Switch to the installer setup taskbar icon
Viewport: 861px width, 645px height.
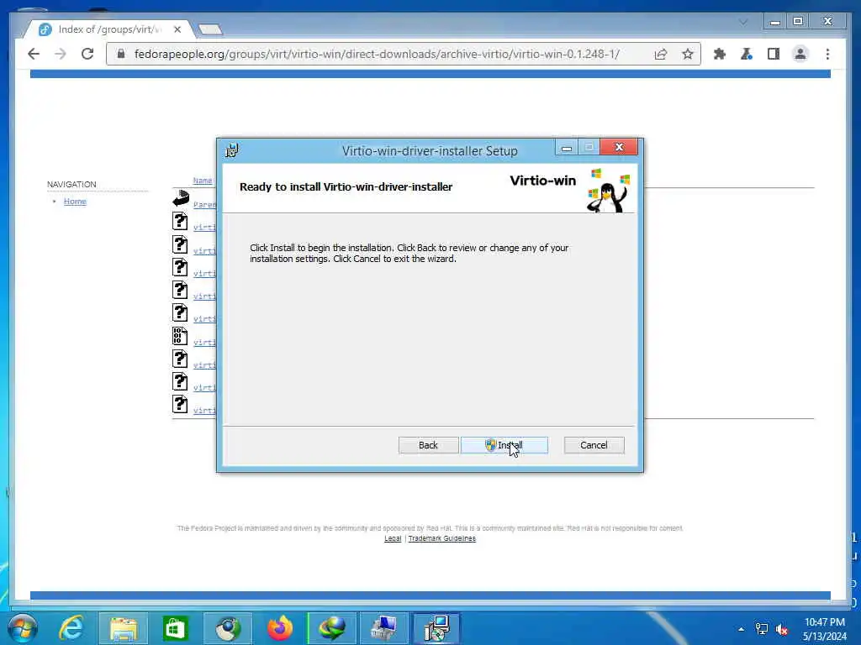point(436,628)
